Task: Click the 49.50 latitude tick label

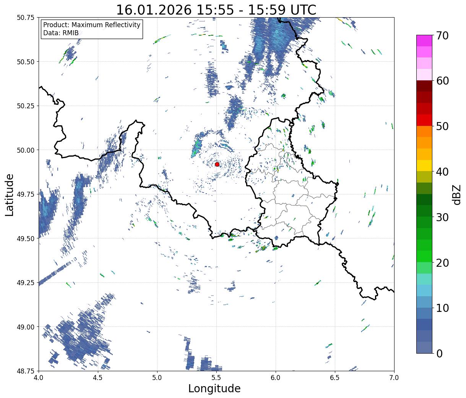Action: (25, 238)
